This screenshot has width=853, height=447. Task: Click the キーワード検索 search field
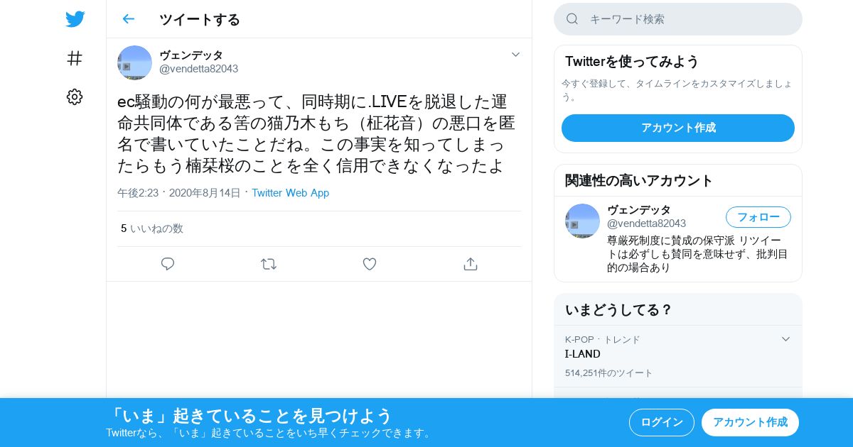678,19
